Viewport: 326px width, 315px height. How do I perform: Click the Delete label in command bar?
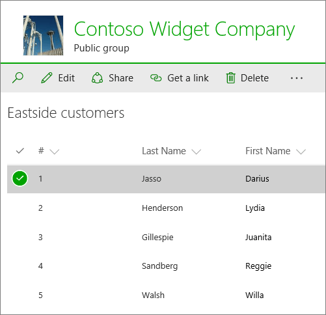(254, 78)
